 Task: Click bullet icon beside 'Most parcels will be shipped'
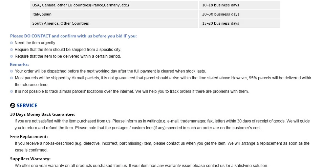pyautogui.click(x=12, y=78)
